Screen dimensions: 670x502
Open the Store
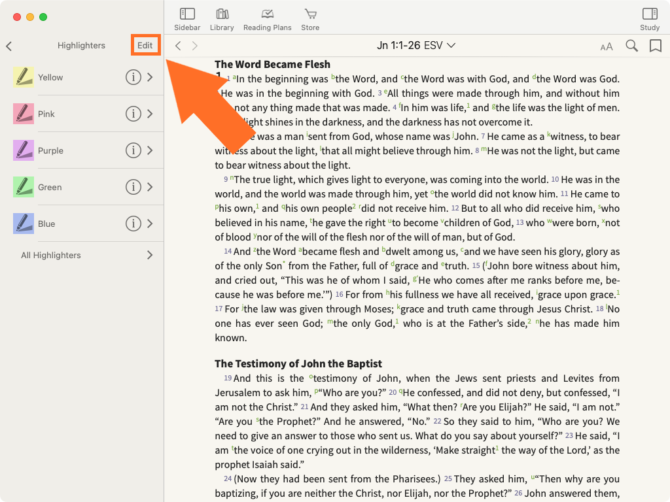[310, 19]
